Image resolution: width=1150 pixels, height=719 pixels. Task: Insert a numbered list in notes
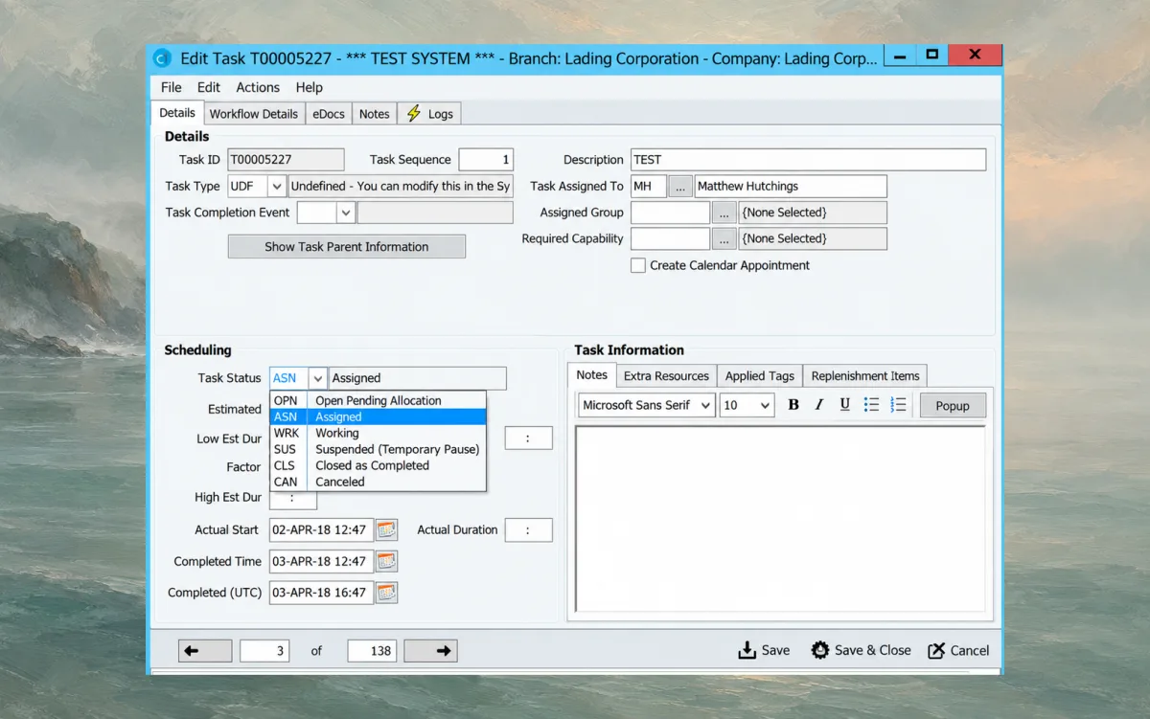pyautogui.click(x=898, y=405)
